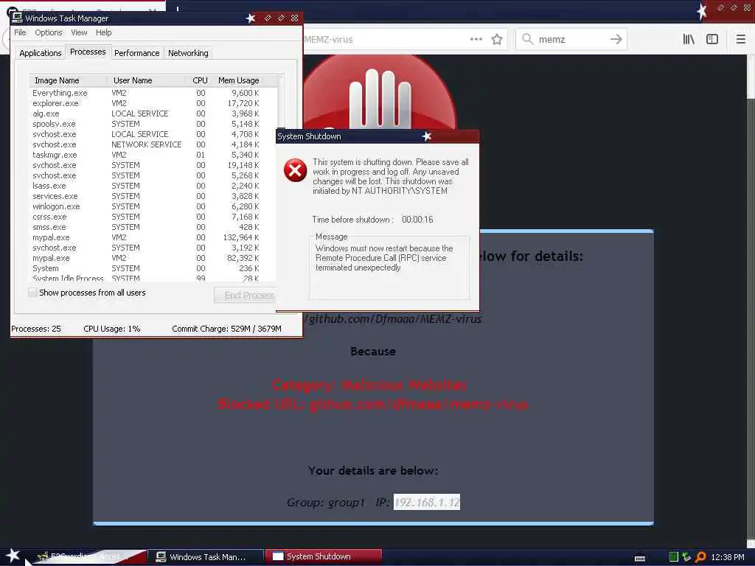The height and width of the screenshot is (566, 755).
Task: Select the System process row
Action: point(153,268)
